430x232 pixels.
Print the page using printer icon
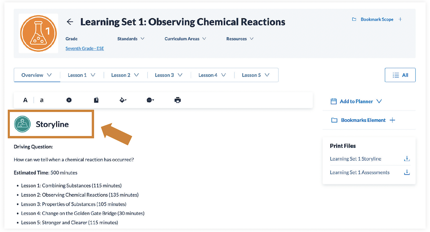click(177, 100)
